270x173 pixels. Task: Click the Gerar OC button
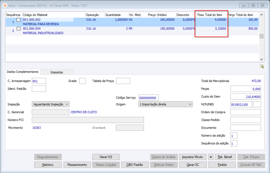pos(193,165)
